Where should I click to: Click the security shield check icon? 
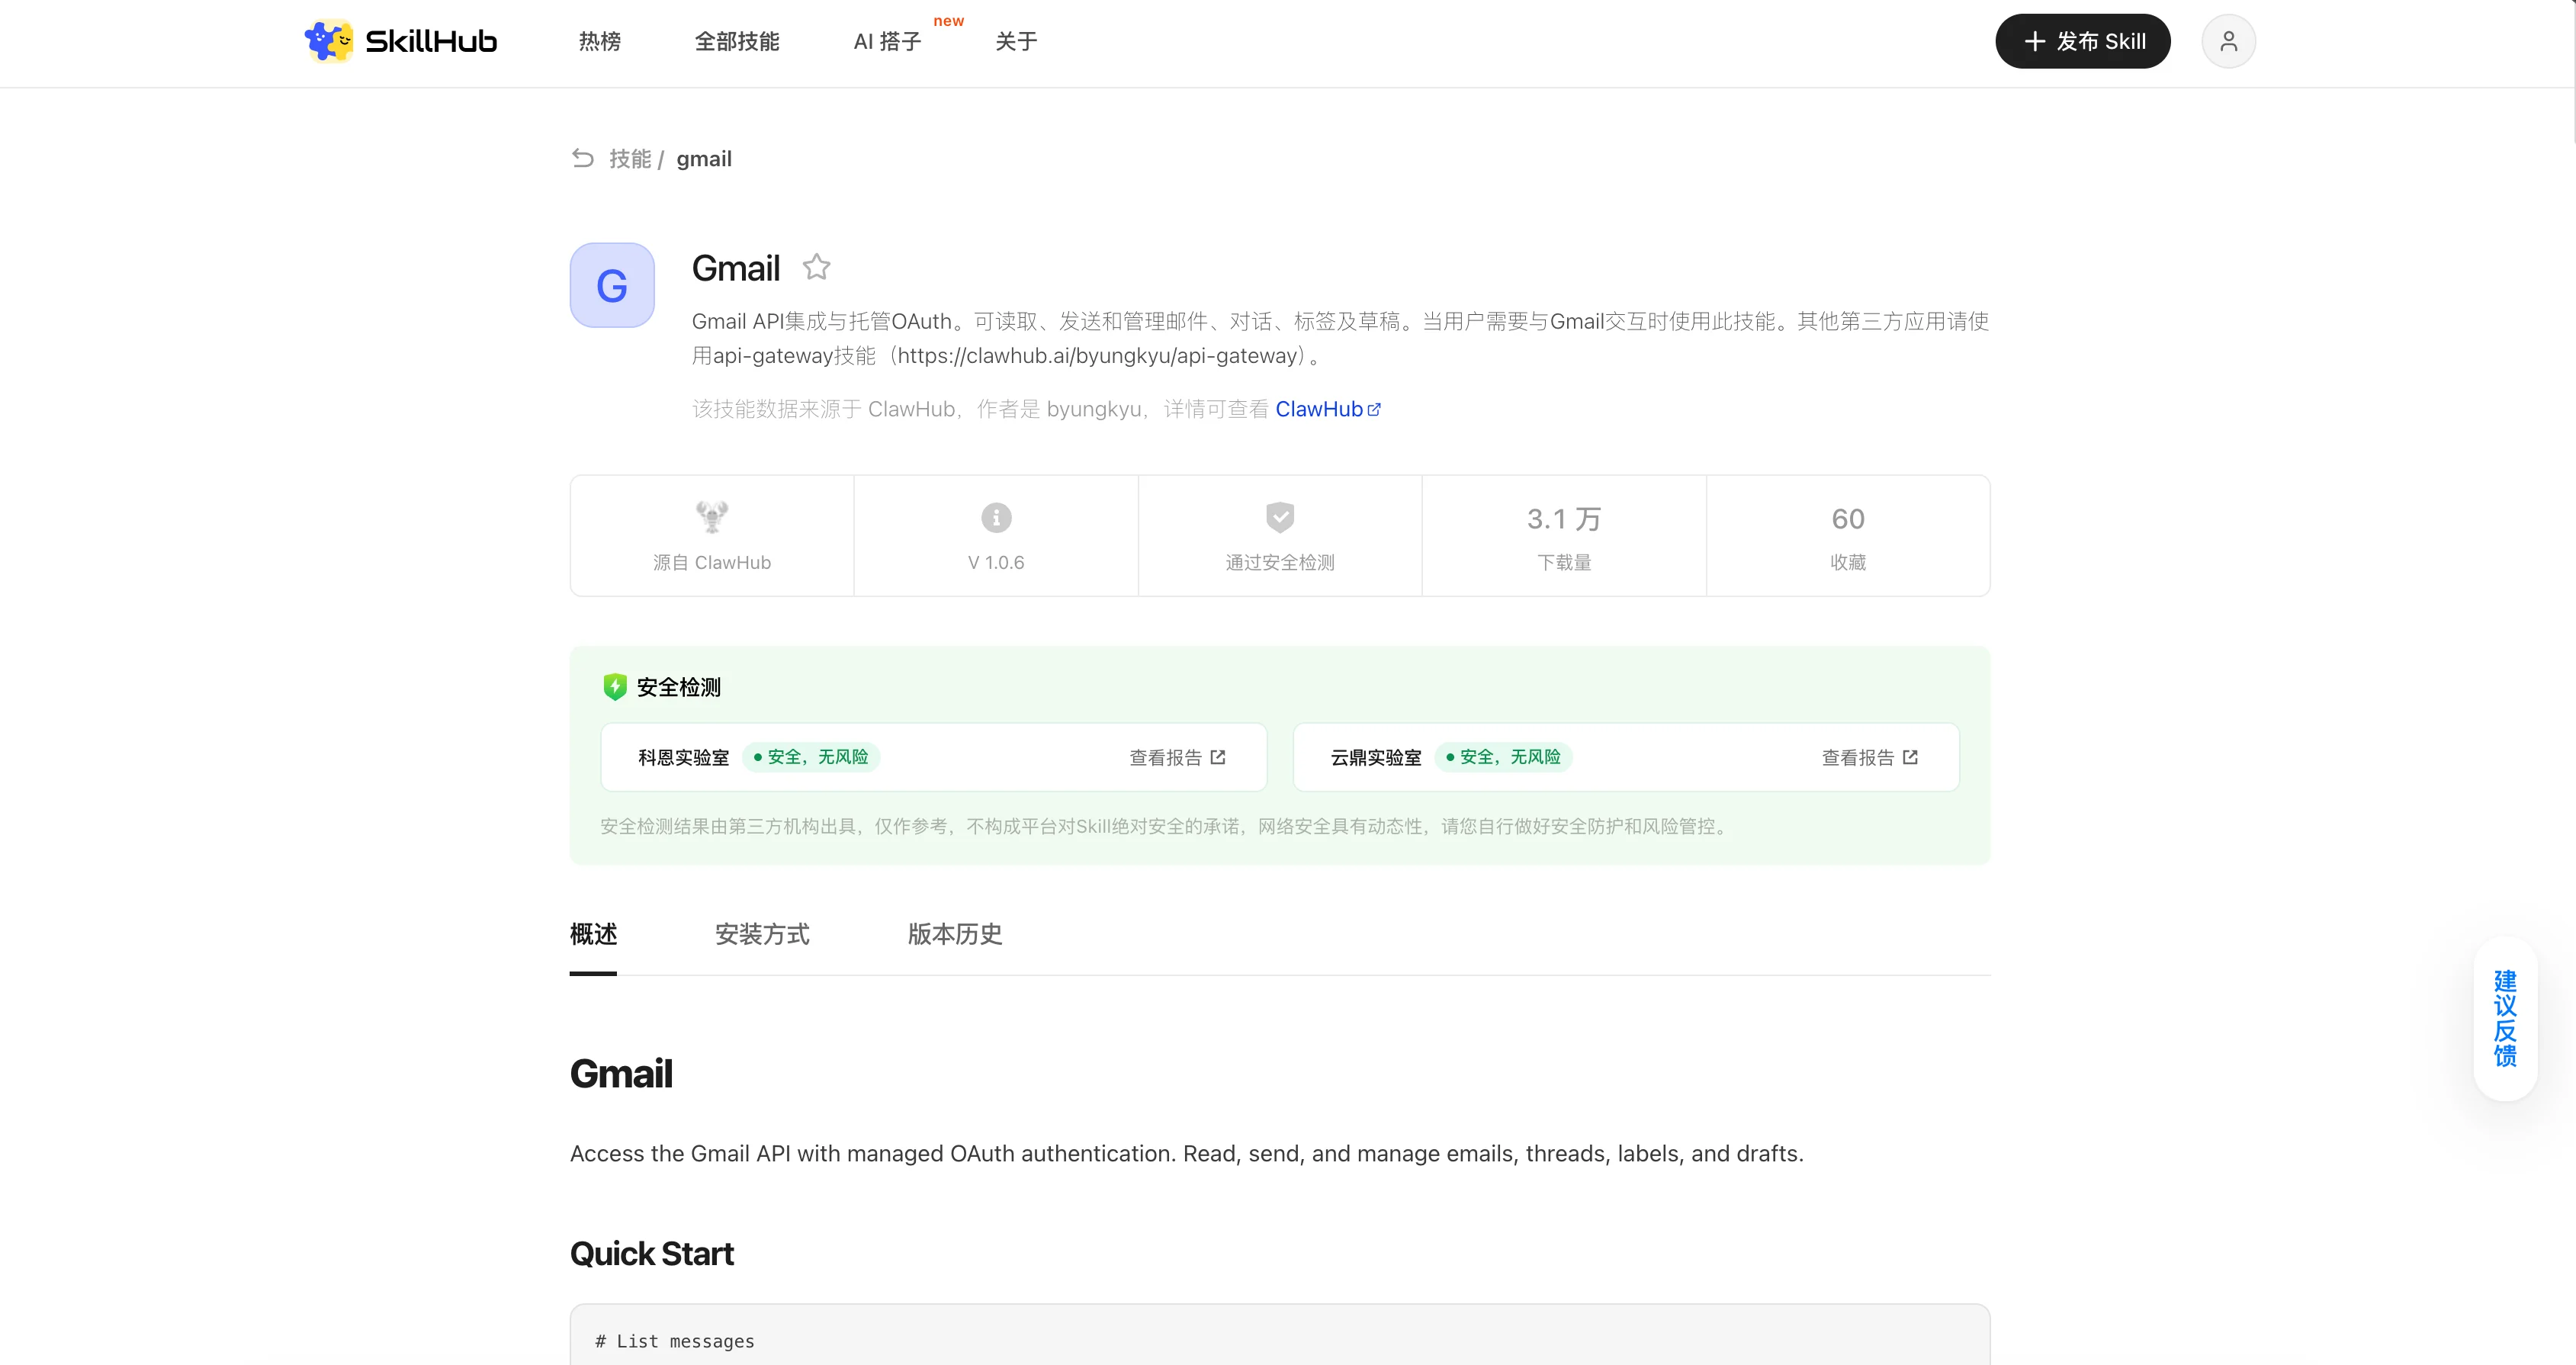(1280, 517)
